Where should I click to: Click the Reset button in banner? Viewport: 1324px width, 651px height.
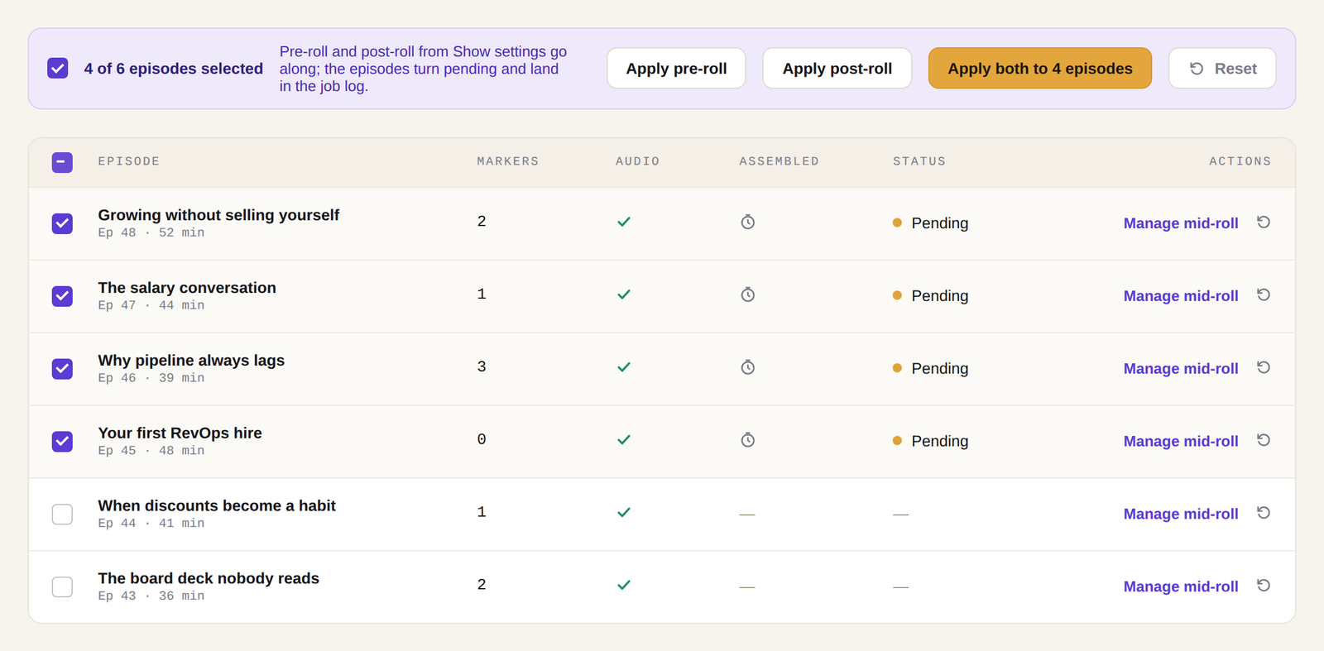[x=1222, y=68]
